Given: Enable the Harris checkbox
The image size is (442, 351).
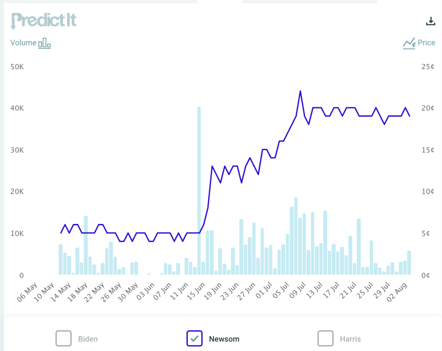Looking at the screenshot, I should pos(325,338).
